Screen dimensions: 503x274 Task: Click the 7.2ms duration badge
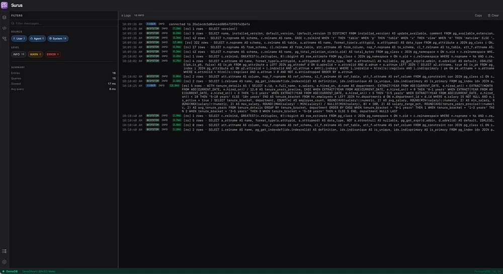[x=177, y=29]
